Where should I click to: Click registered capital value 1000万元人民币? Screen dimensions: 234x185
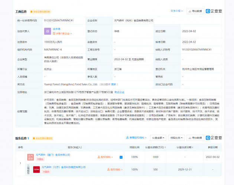coord(53,42)
